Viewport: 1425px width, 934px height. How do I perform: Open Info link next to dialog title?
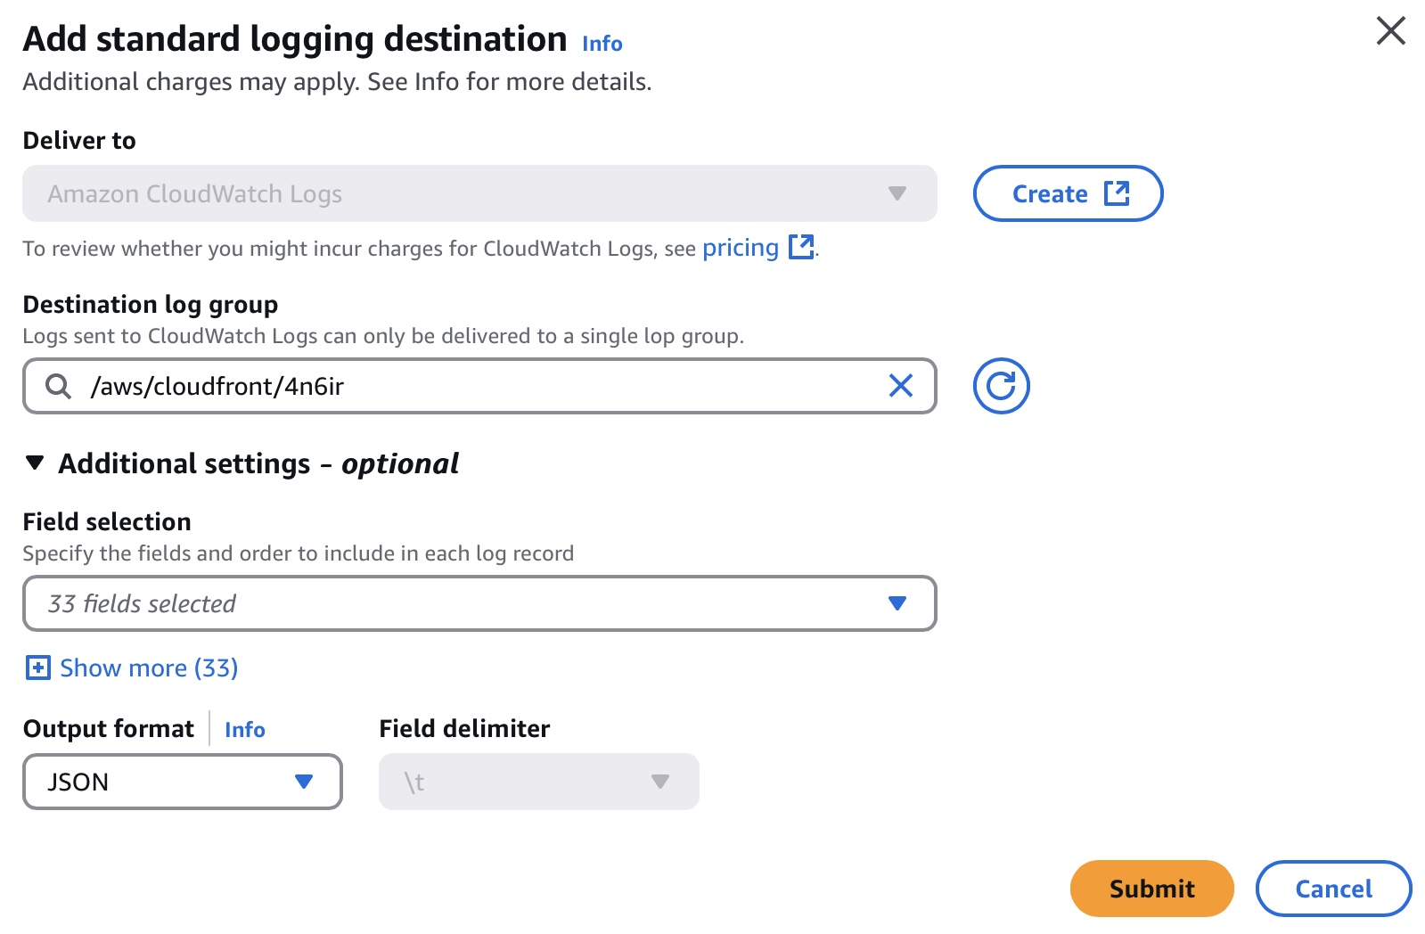[x=602, y=44]
